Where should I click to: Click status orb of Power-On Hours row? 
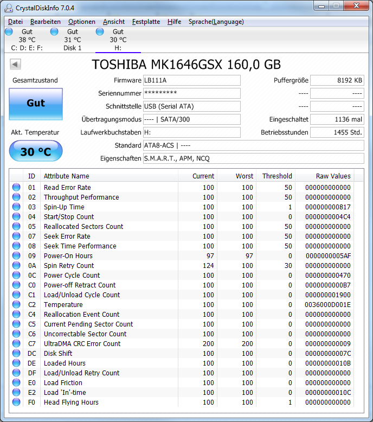pos(16,255)
